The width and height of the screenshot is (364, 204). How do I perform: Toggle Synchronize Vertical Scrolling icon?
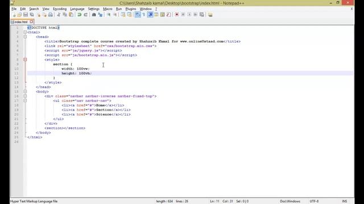123,15
